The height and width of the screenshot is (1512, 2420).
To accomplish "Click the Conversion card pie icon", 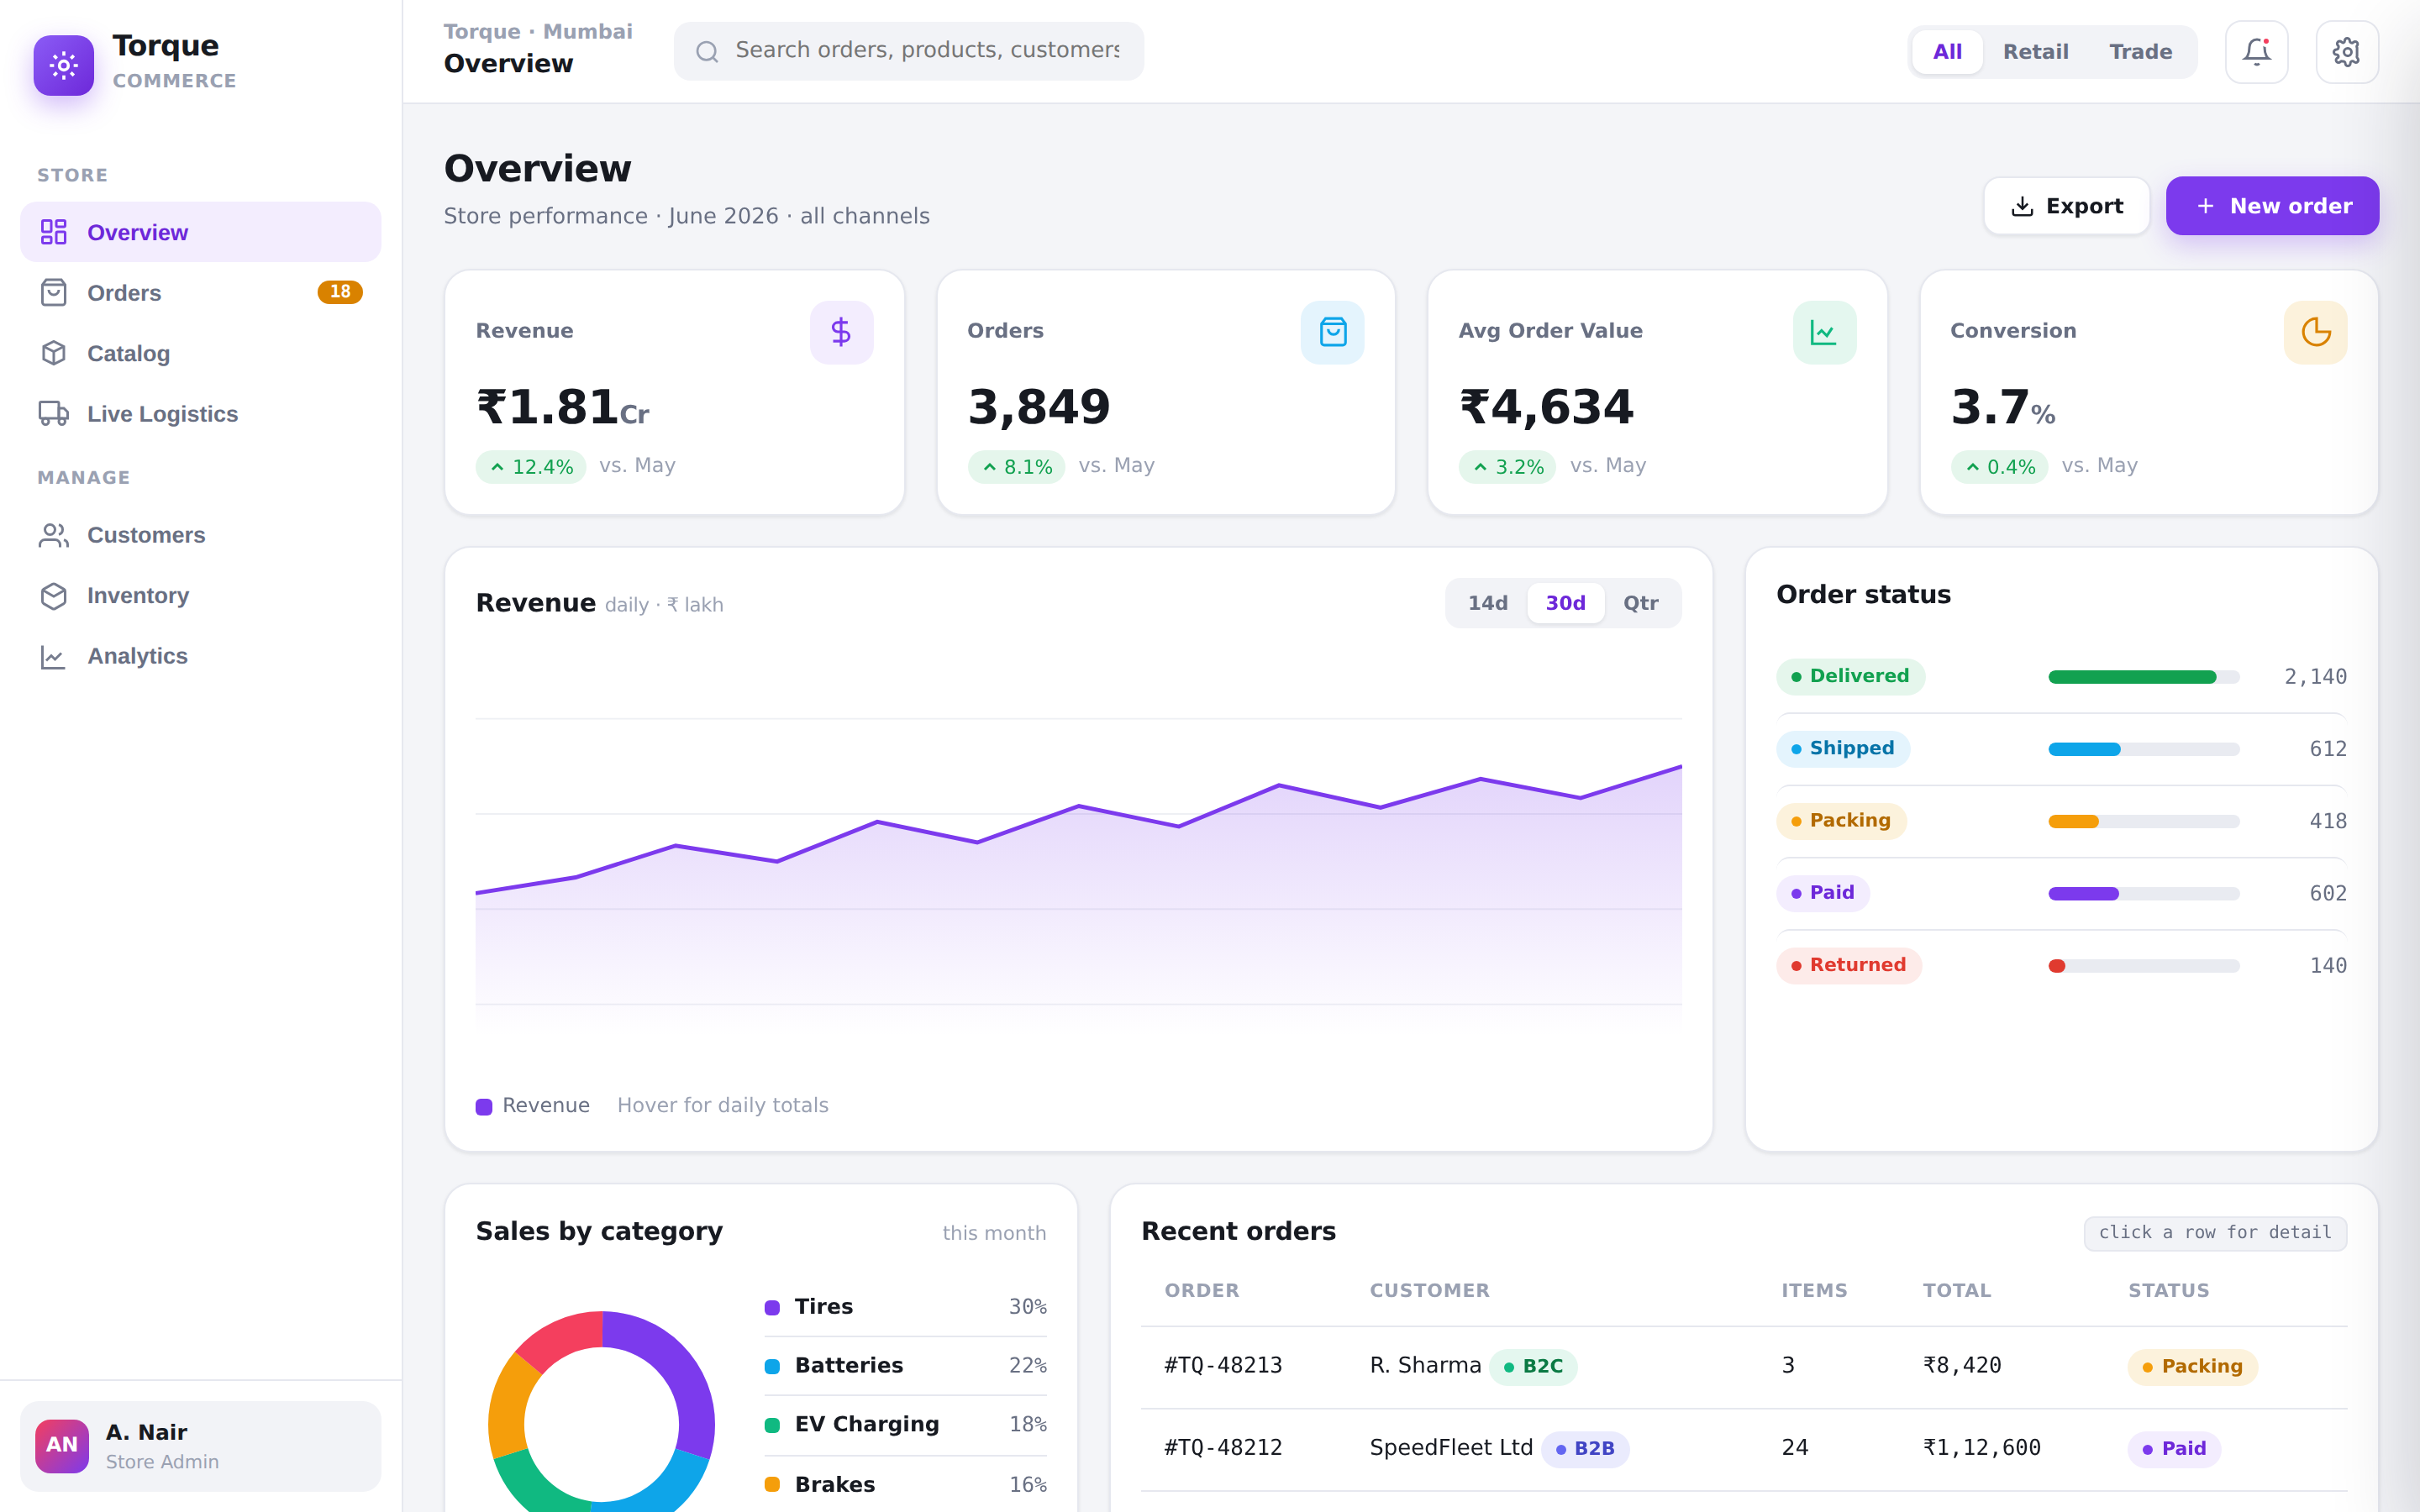I will coord(2315,332).
